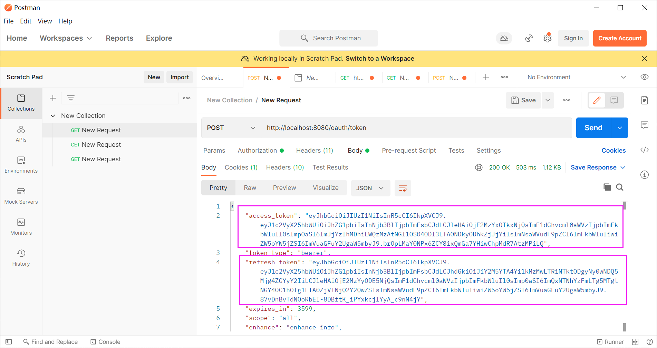The width and height of the screenshot is (657, 348).
Task: Toggle line wrap in the response viewer
Action: tap(403, 188)
